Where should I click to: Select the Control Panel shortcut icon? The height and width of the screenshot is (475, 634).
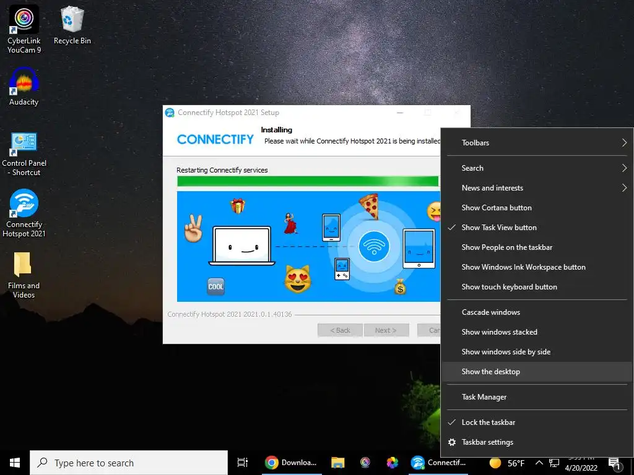24,154
